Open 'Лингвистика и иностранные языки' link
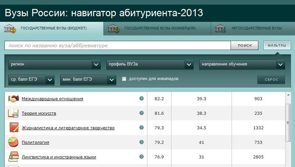The width and height of the screenshot is (295, 167). (59, 157)
